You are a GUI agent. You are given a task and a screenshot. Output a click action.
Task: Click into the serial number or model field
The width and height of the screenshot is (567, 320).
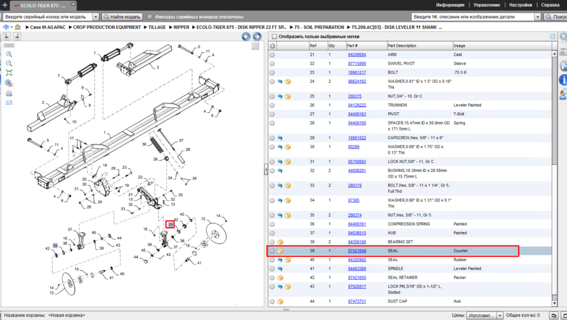coord(48,16)
